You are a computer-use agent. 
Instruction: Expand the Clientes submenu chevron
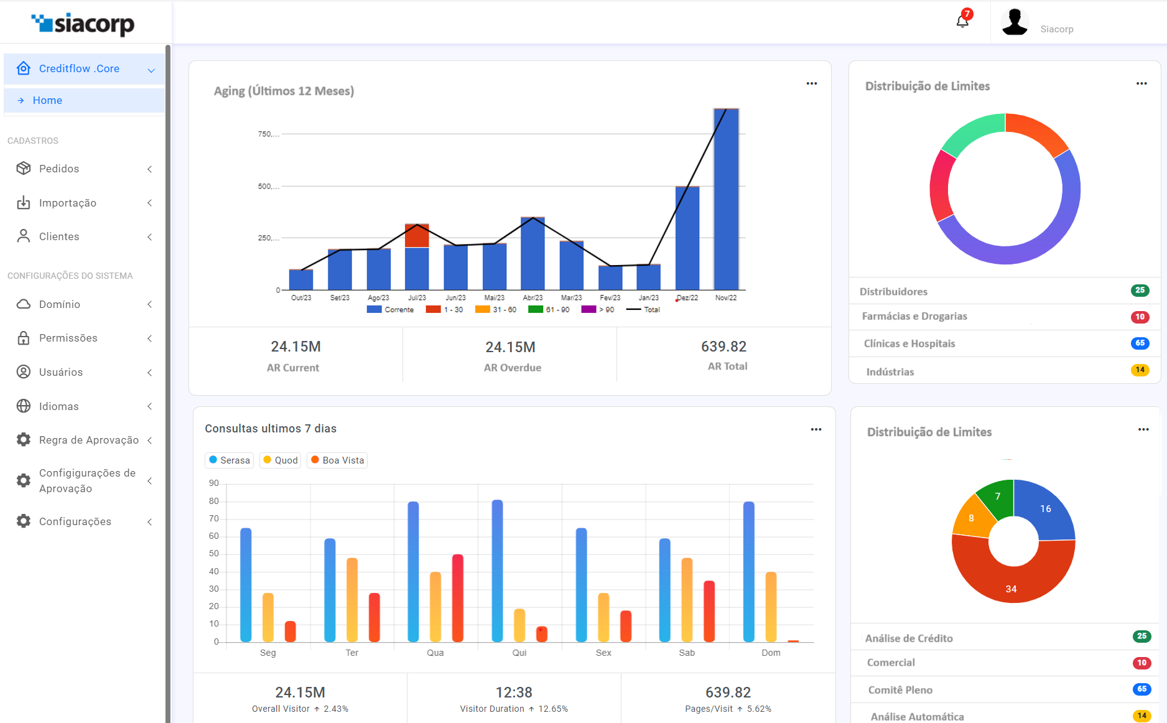coord(149,237)
